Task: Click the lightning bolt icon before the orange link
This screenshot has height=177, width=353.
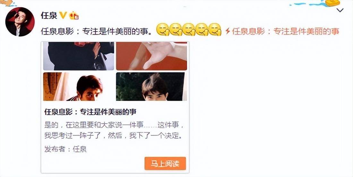Action: tap(228, 31)
